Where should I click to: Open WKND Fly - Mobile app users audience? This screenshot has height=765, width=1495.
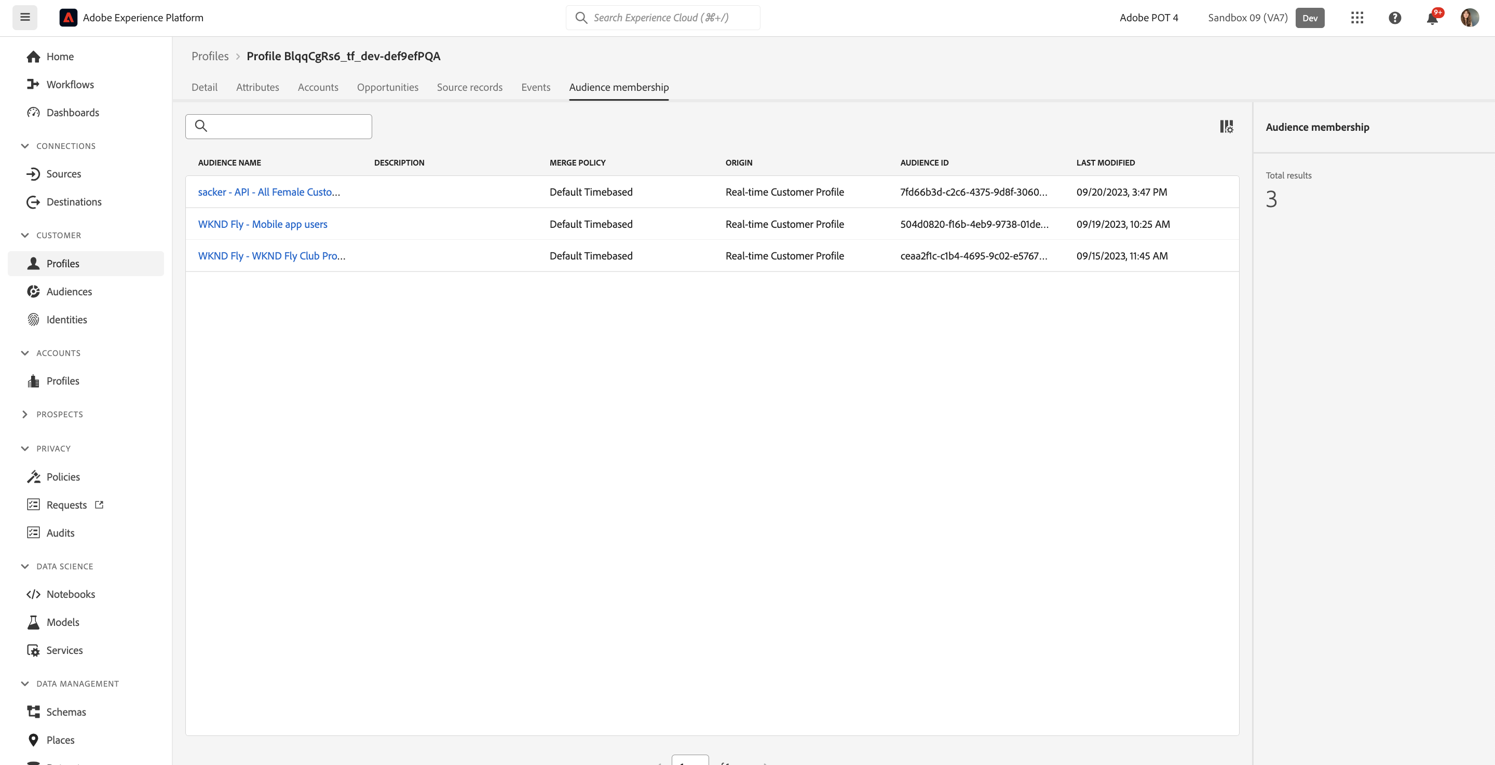[x=262, y=224]
